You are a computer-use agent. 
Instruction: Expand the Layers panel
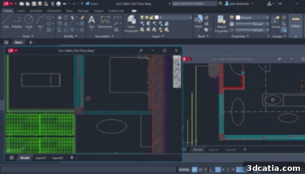click(158, 36)
